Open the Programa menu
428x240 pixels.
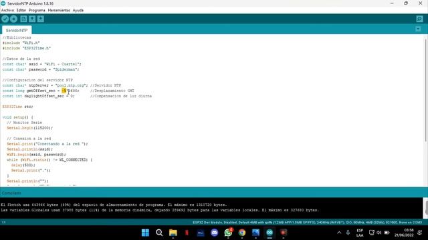click(37, 10)
